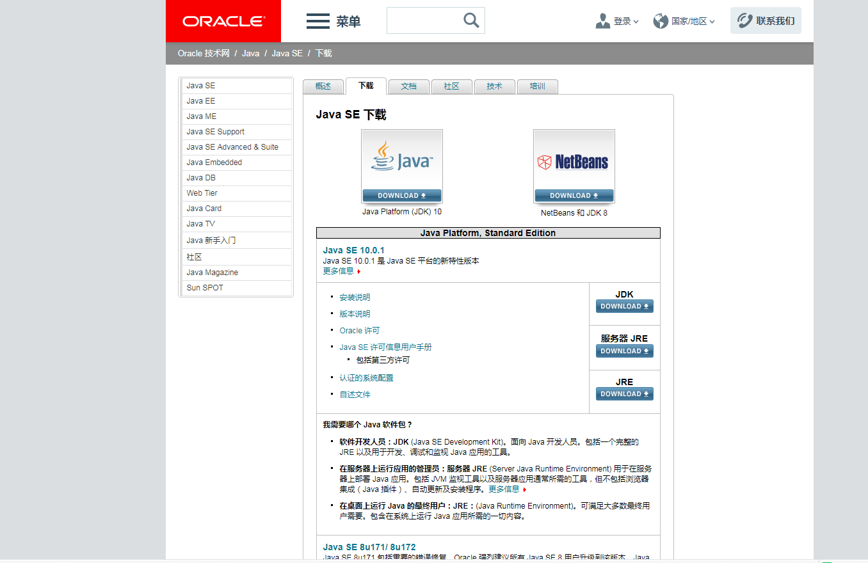Click the 'Java Platform (JDK) 10' caption
This screenshot has width=868, height=563.
click(402, 212)
